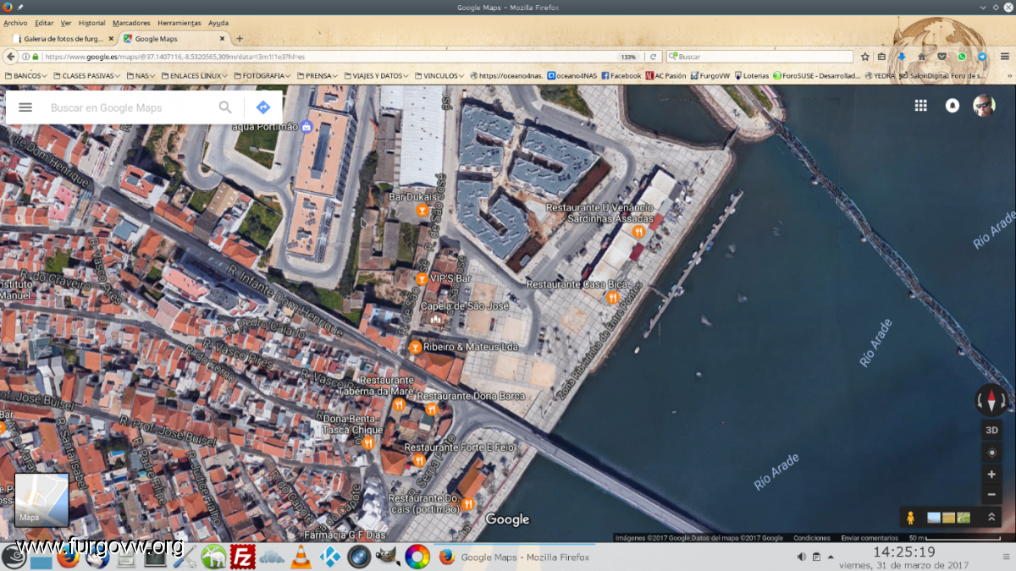Open the FurgoVW bookmark

pos(710,75)
